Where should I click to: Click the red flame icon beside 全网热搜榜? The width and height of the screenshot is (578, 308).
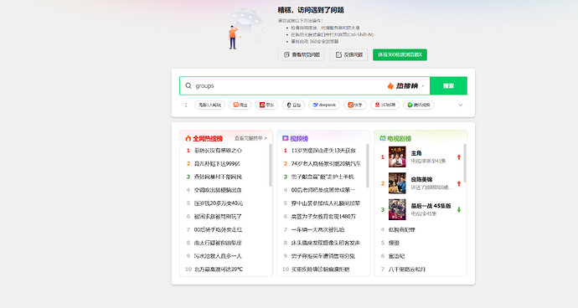(x=188, y=139)
